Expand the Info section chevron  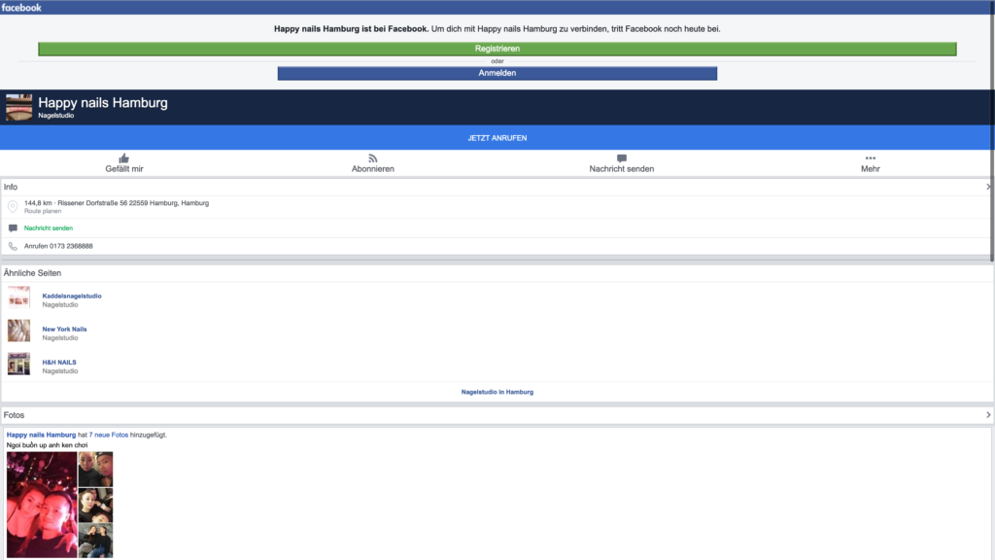[x=988, y=186]
